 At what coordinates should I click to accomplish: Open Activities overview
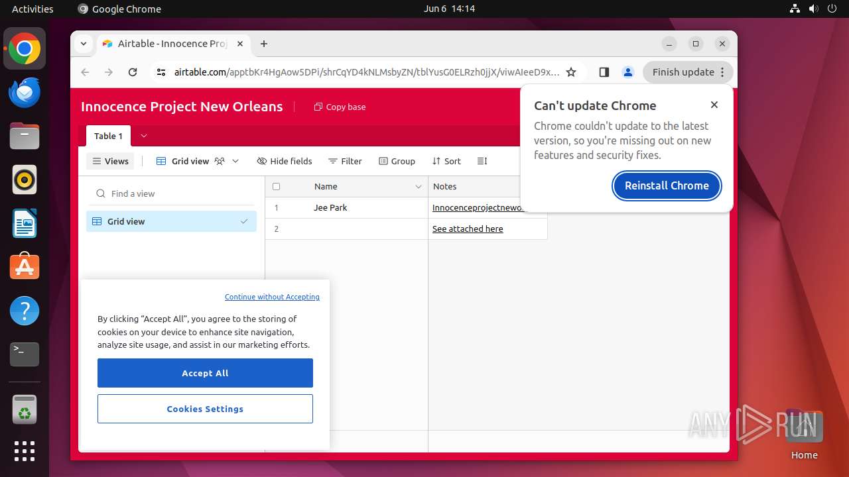point(33,9)
